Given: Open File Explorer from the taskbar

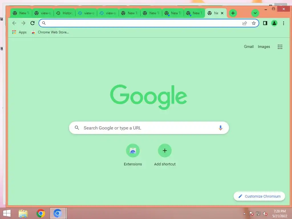Looking at the screenshot, I should pos(23,213).
